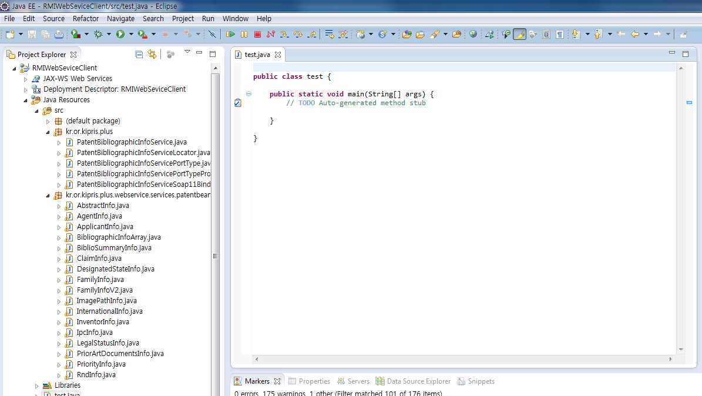Image resolution: width=702 pixels, height=396 pixels.
Task: Click the Print icon in toolbar
Action: 59,35
